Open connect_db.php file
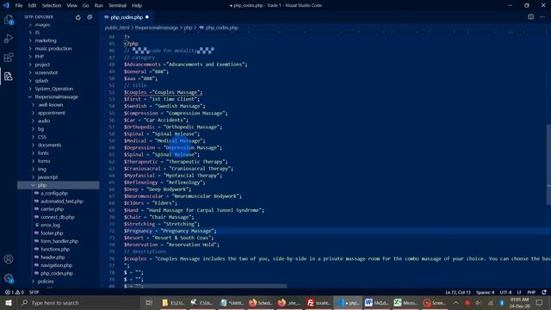This screenshot has width=551, height=310. click(58, 217)
